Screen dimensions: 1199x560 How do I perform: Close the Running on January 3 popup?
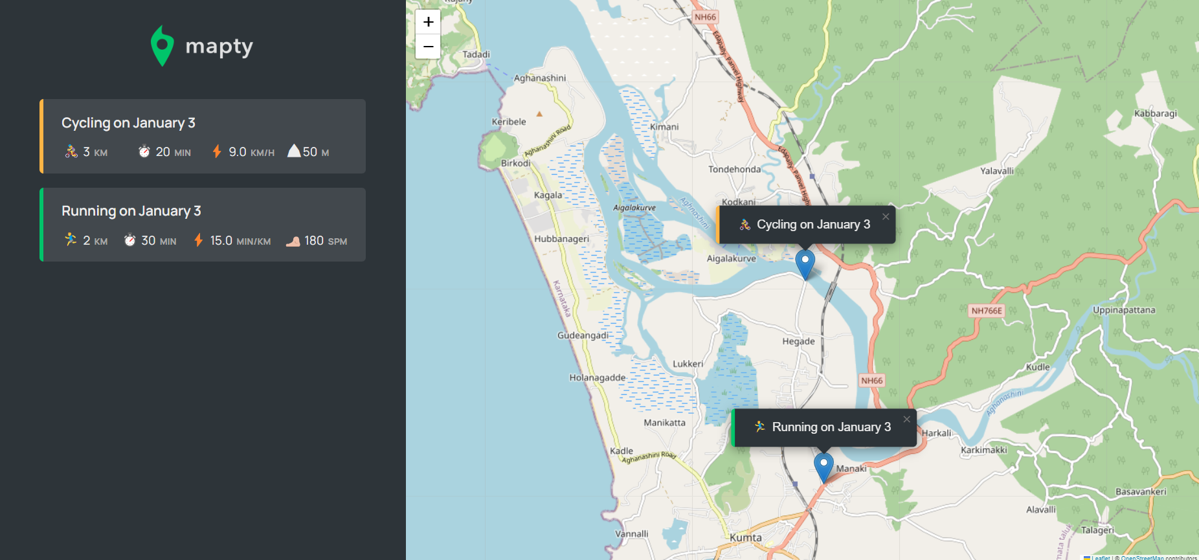906,420
